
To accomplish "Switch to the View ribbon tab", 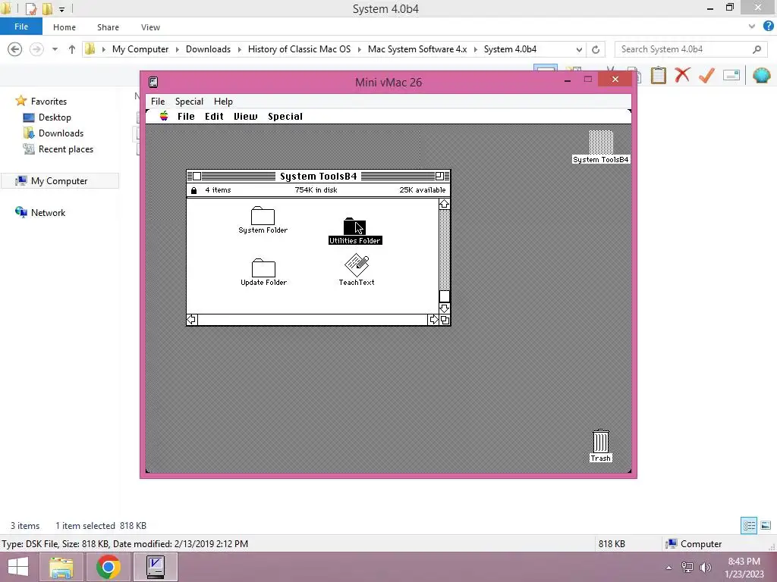I will pyautogui.click(x=150, y=27).
